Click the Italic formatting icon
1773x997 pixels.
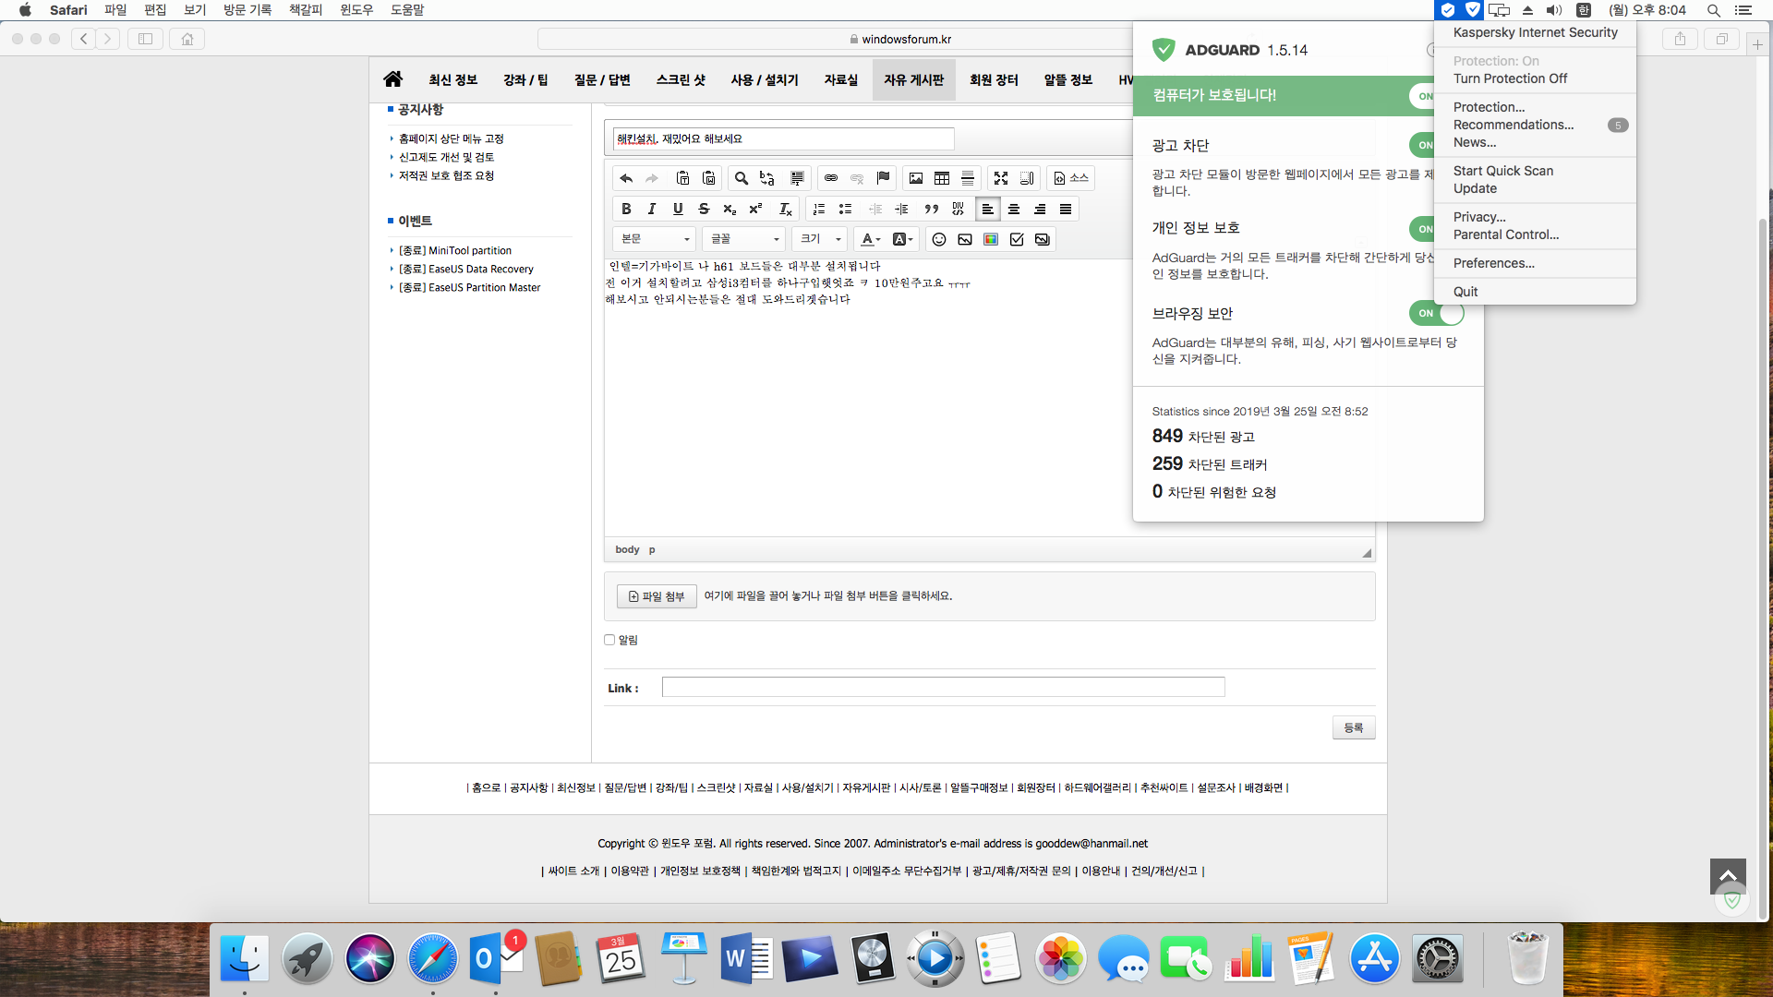[x=653, y=208]
